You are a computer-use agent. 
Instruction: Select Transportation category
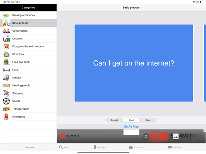[28, 109]
